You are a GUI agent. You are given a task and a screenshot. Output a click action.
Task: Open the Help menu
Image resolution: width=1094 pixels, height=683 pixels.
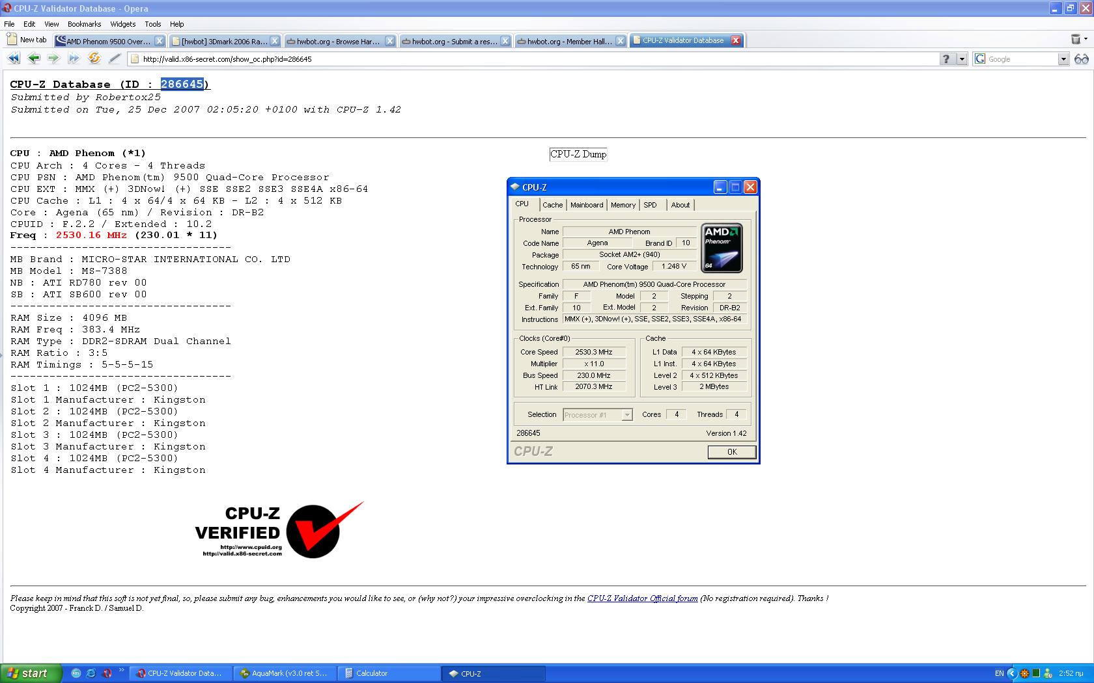177,24
